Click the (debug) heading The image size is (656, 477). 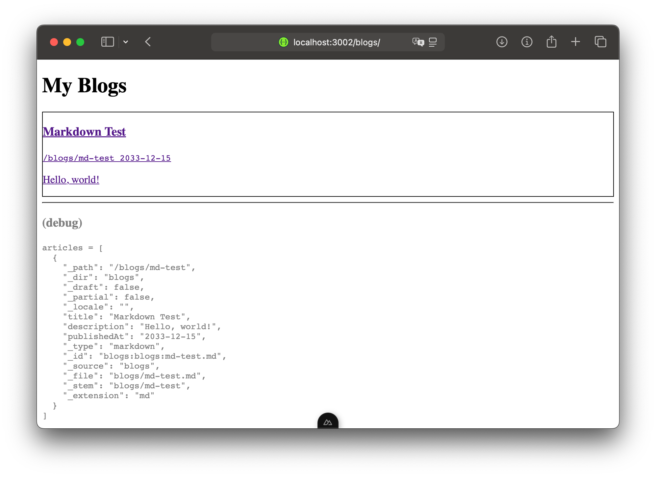62,223
